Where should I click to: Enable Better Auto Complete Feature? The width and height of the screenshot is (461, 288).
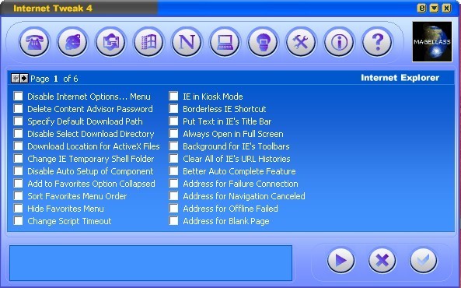173,170
